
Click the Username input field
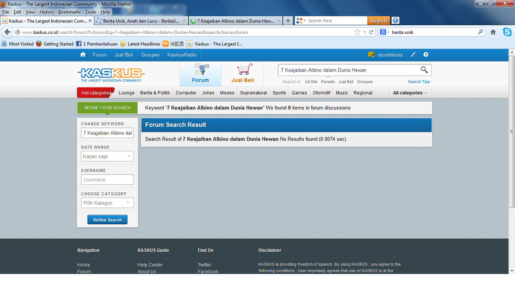[x=107, y=180]
